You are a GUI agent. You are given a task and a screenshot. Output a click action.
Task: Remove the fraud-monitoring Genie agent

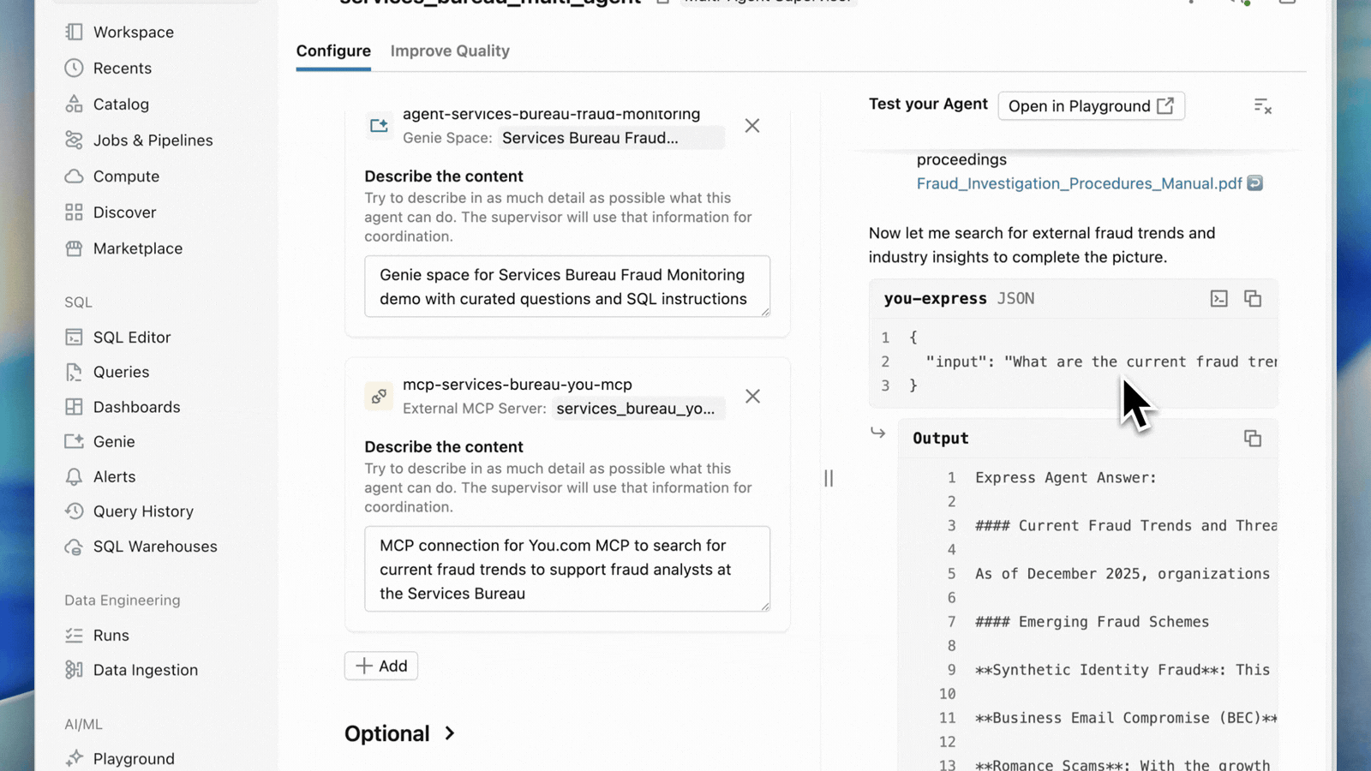pyautogui.click(x=752, y=126)
